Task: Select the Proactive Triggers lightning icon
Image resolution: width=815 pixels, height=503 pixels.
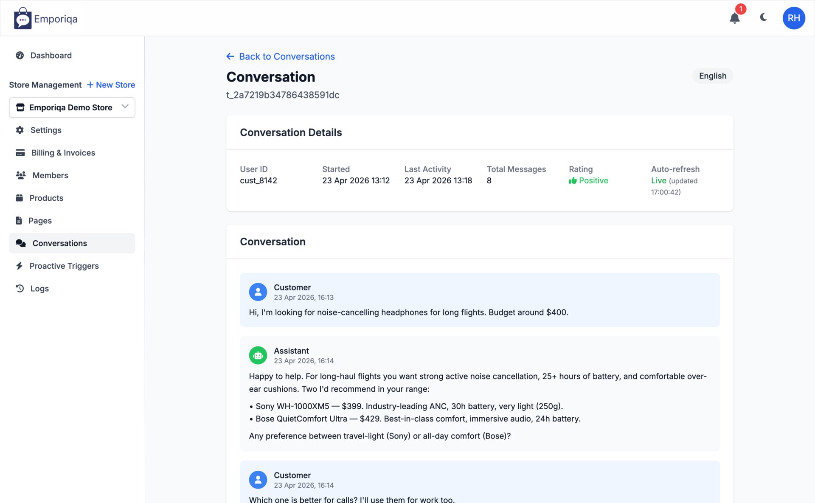Action: 20,266
